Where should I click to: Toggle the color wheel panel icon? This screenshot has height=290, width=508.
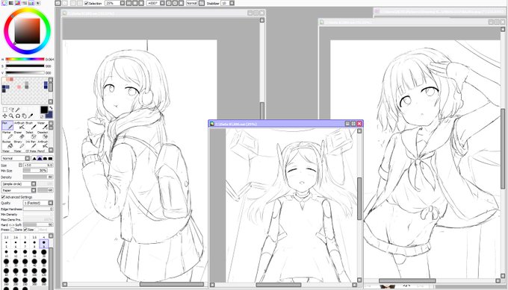click(4, 3)
